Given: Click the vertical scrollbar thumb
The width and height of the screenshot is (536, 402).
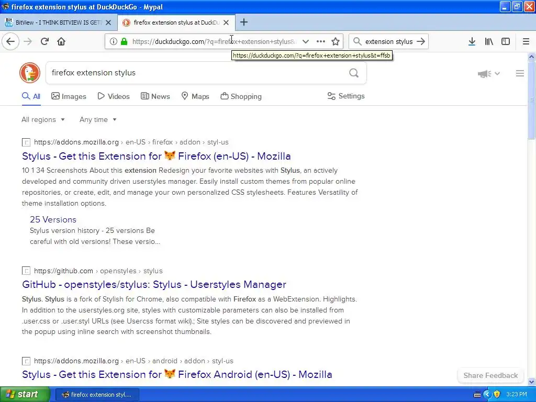Looking at the screenshot, I should click(532, 100).
